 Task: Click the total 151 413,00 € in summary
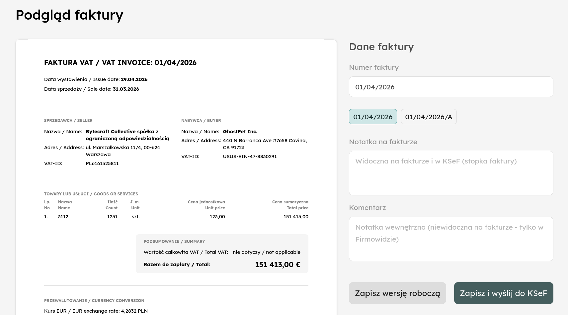coord(278,264)
